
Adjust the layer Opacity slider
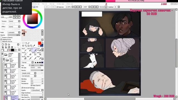(x=14, y=35)
